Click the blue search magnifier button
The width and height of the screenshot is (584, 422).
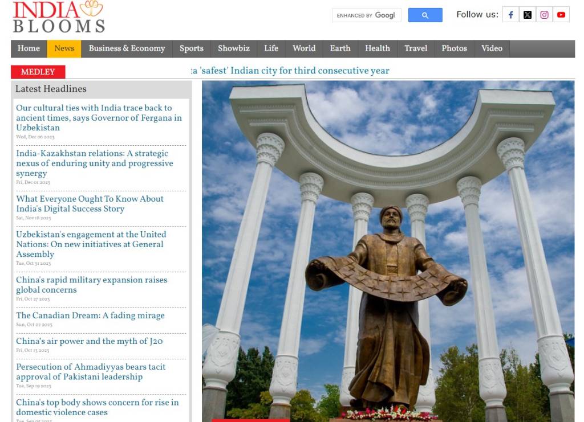coord(425,15)
